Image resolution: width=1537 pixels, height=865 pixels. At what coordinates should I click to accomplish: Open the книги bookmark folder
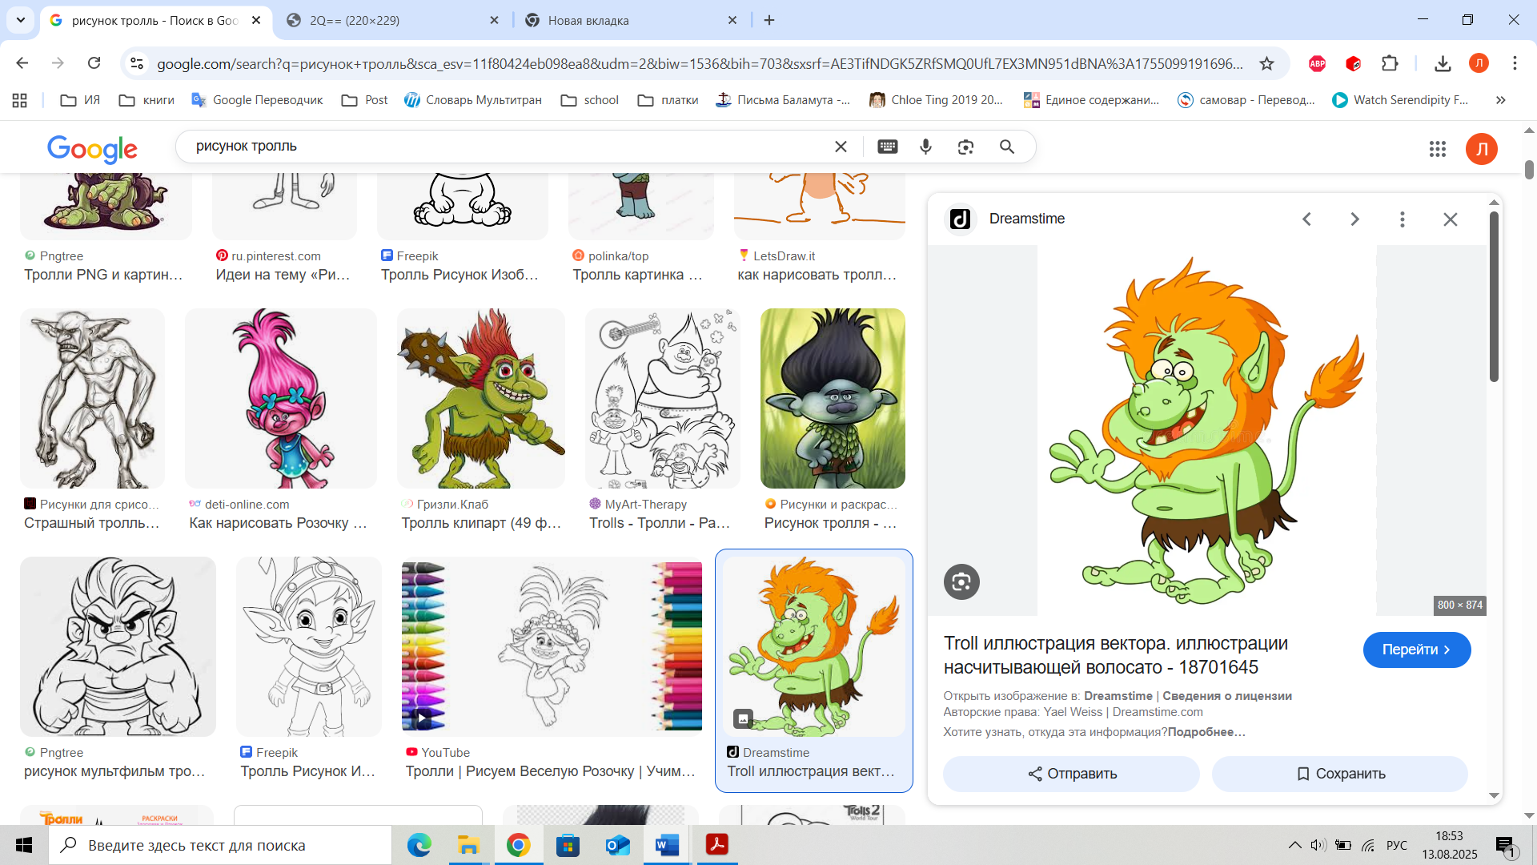tap(147, 100)
